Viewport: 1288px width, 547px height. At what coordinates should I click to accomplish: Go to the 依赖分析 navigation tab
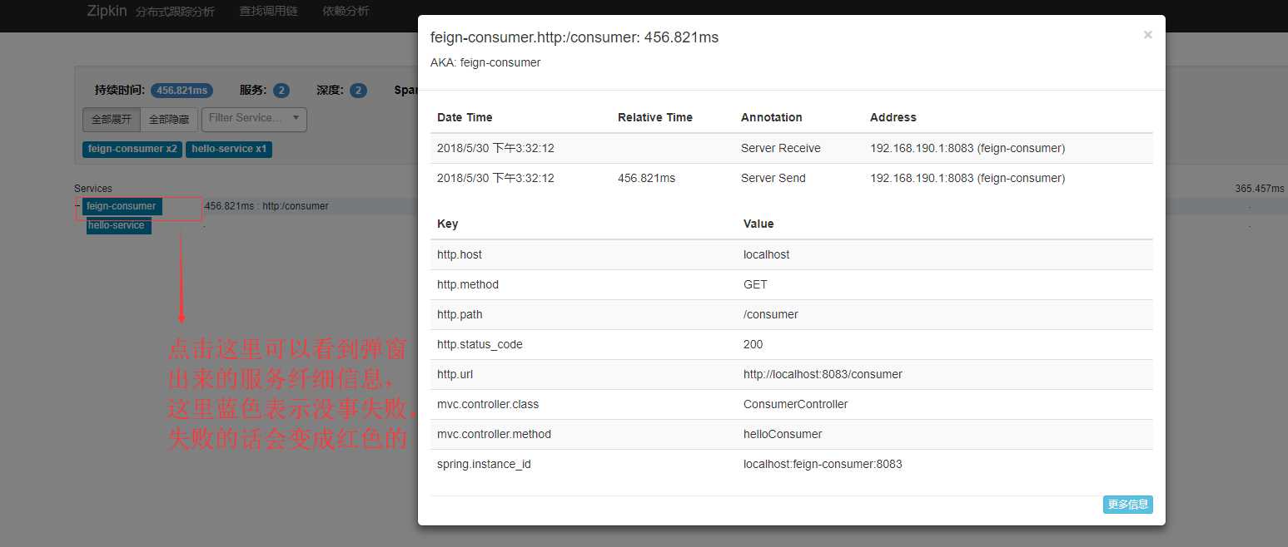point(346,12)
